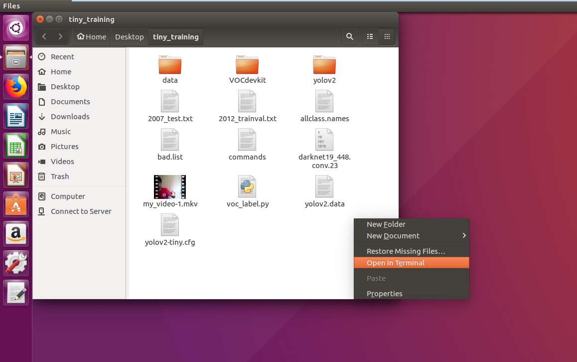The height and width of the screenshot is (362, 577).
Task: Open System Settings from the launcher
Action: coord(16,264)
